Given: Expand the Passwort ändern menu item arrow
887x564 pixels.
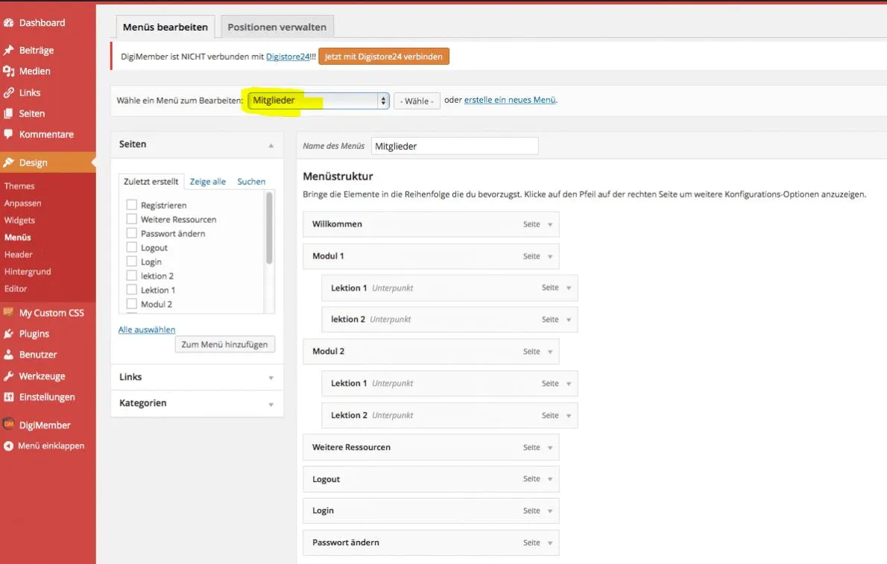Looking at the screenshot, I should click(x=550, y=543).
